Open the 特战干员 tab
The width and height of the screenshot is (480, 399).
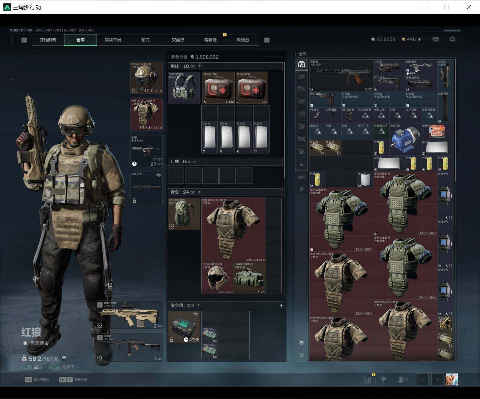tap(113, 40)
